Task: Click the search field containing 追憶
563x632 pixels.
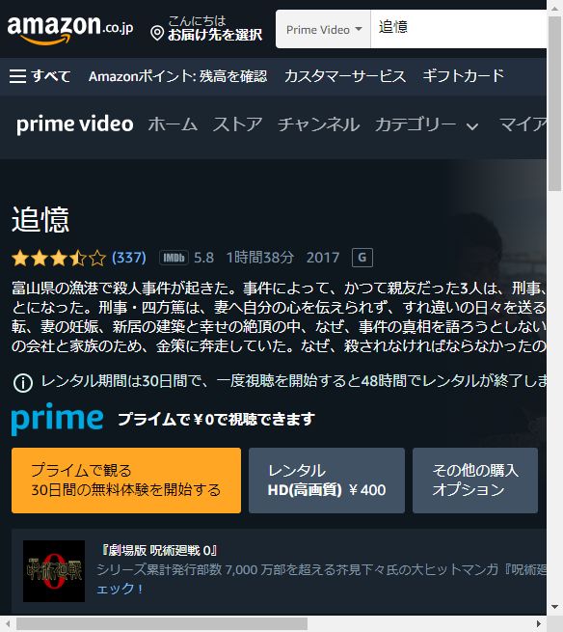Action: [458, 29]
